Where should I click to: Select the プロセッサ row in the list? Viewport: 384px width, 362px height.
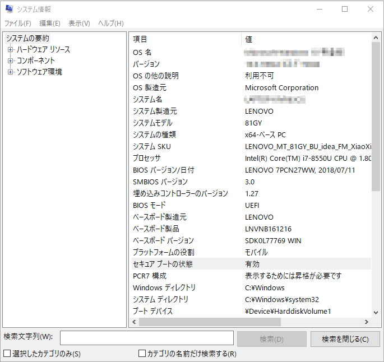pyautogui.click(x=147, y=158)
